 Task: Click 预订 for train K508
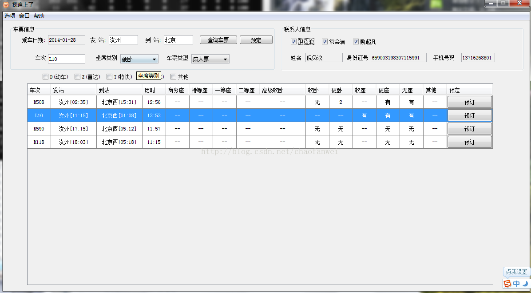469,102
